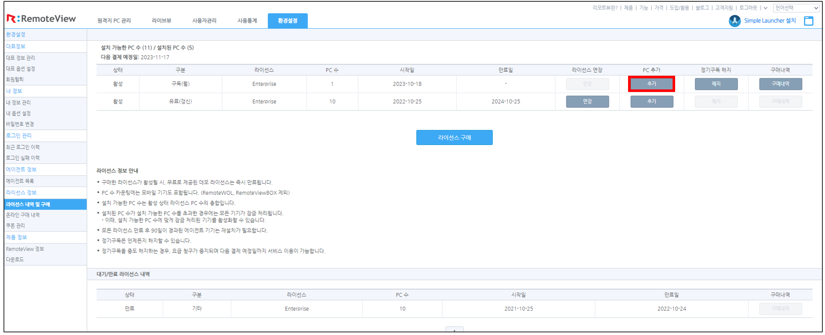Viewport: 825px width, 335px height.
Task: Click the 2021-10-25 start date cell
Action: (518, 308)
